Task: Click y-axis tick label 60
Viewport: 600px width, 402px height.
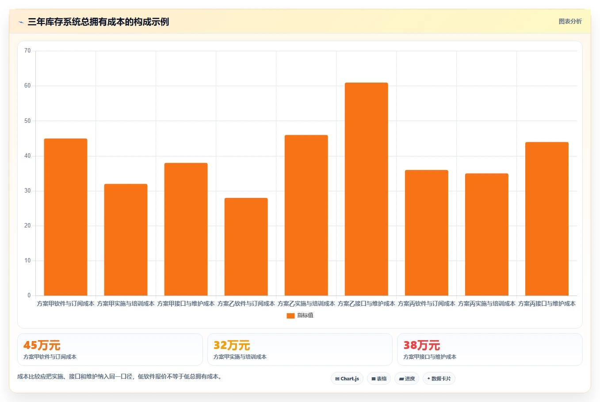Action: [x=27, y=86]
